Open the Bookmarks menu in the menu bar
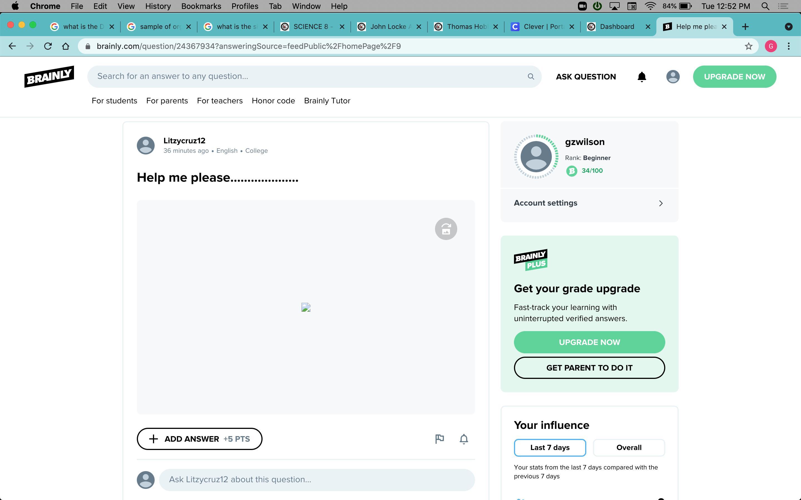Viewport: 801px width, 500px height. click(201, 6)
